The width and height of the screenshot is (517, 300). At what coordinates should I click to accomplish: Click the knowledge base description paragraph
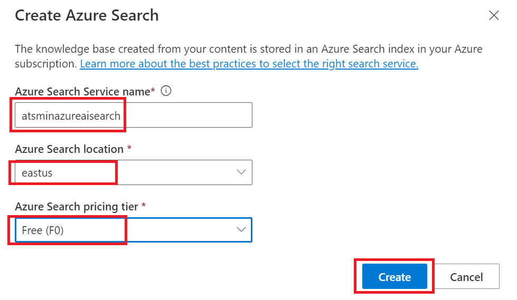249,56
